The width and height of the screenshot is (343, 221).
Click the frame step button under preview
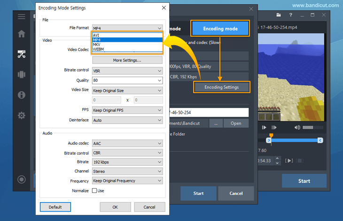pyautogui.click(x=274, y=127)
